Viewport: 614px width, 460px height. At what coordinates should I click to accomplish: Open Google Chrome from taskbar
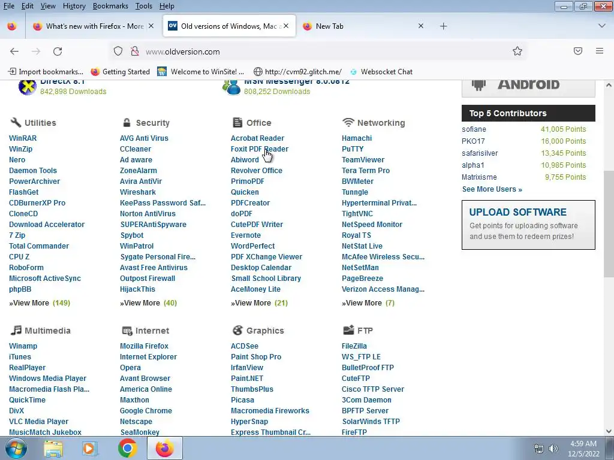pyautogui.click(x=127, y=448)
